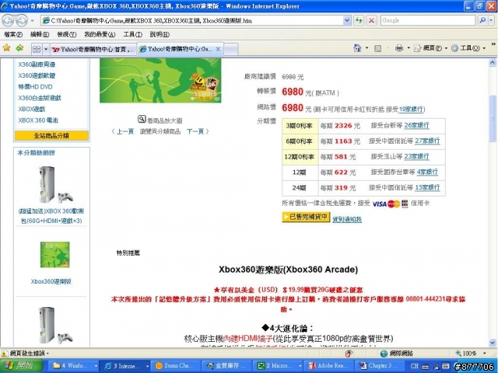Click the search magnifier icon

pos(482,21)
